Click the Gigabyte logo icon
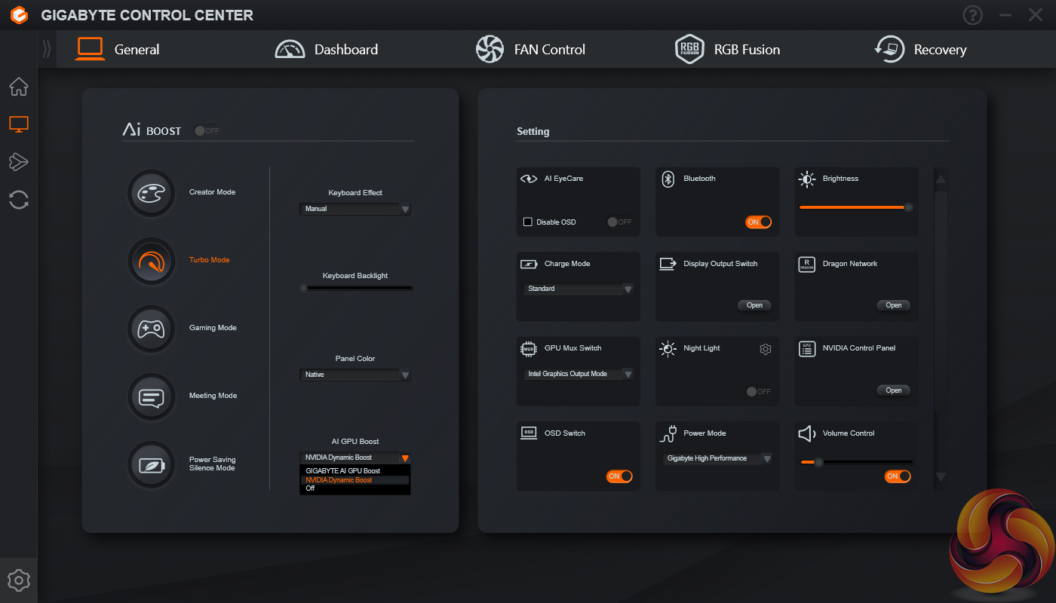 (x=19, y=15)
